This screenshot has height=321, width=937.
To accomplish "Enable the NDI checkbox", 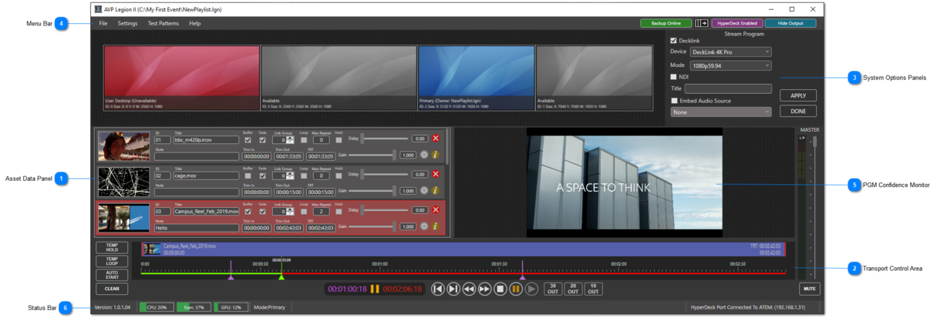I will 673,77.
